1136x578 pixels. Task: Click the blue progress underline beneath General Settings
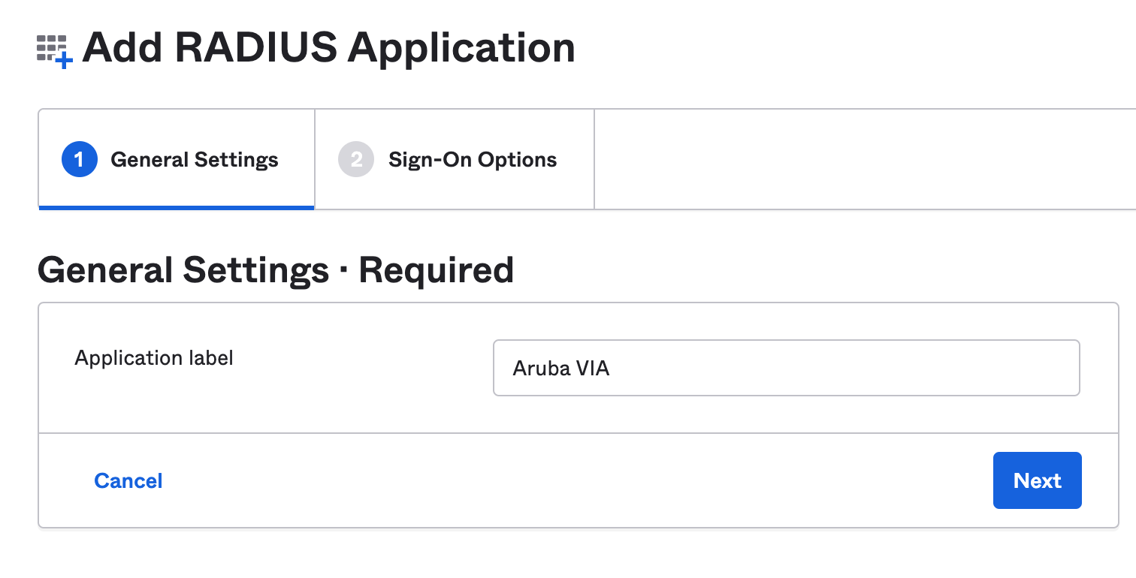point(176,206)
